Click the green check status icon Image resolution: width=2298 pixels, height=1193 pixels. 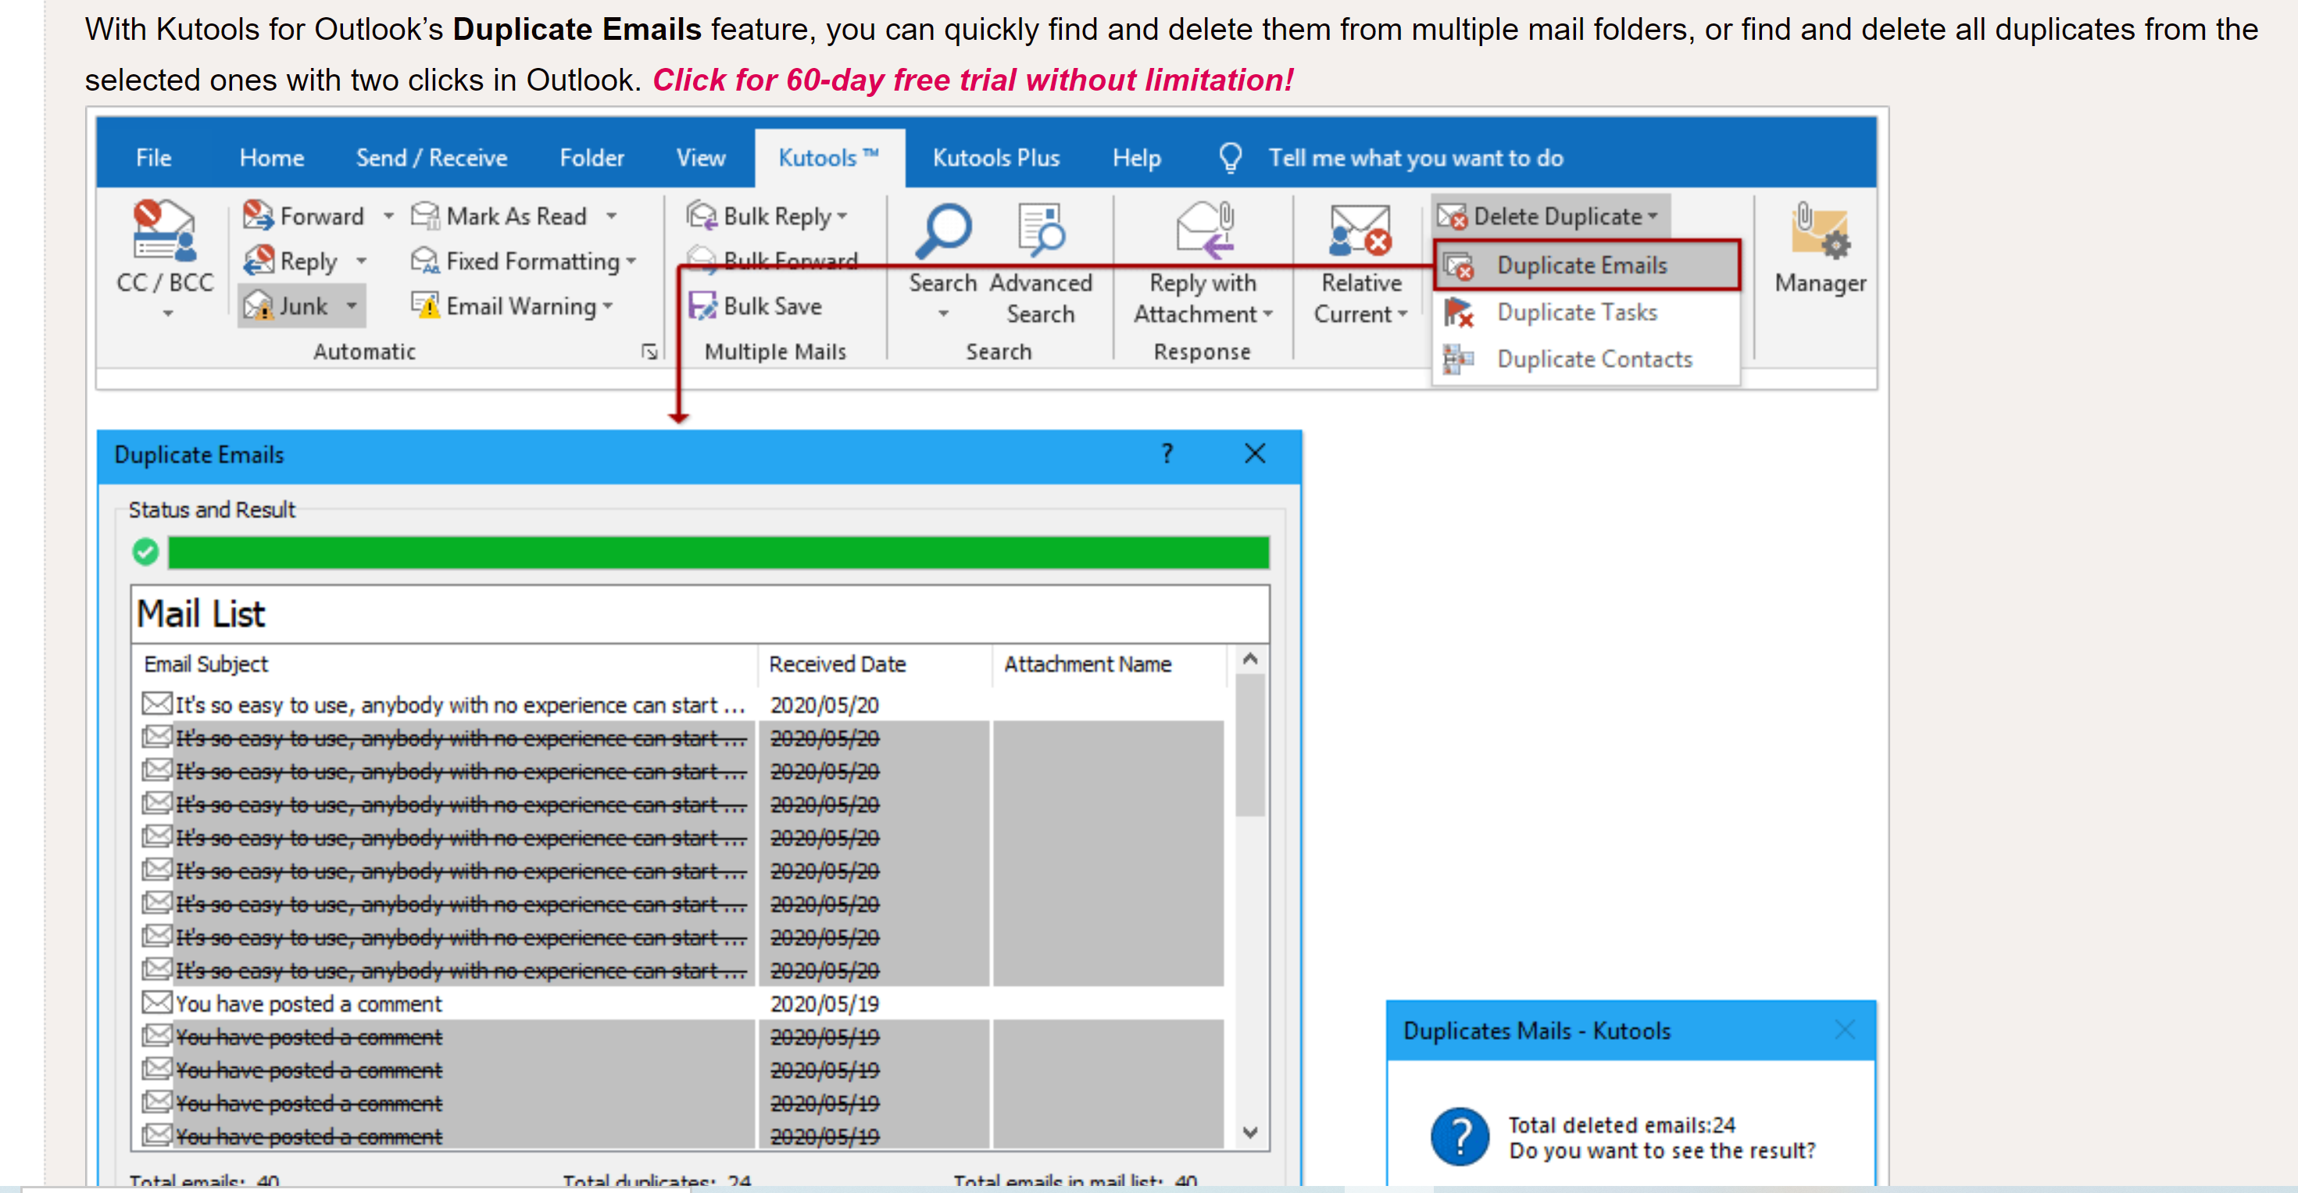[x=145, y=552]
